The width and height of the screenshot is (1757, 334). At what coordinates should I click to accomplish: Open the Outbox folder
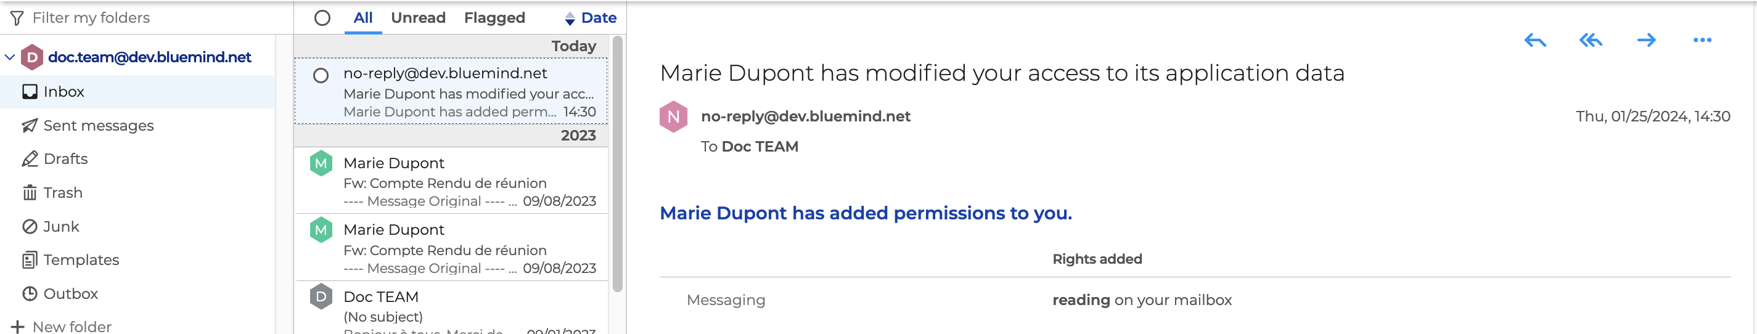point(70,294)
